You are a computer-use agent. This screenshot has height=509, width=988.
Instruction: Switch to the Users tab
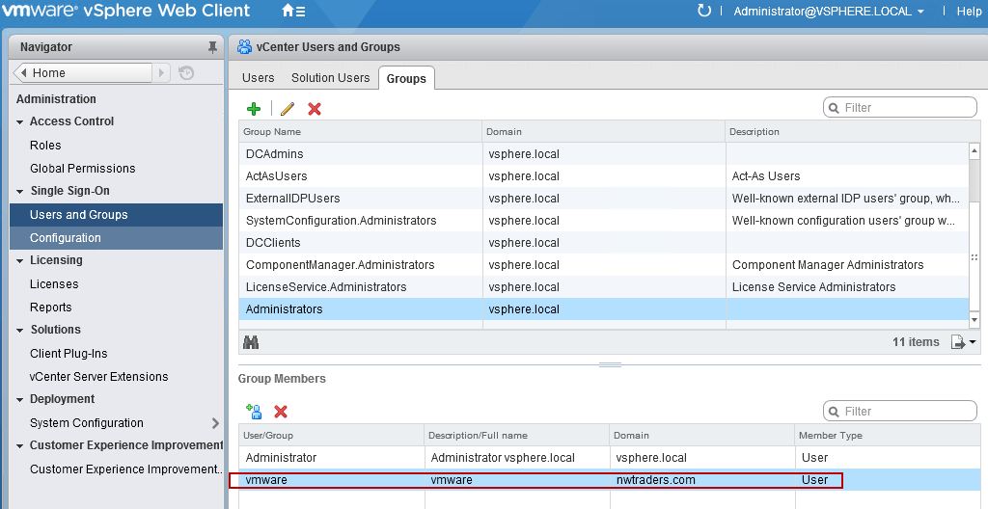[x=258, y=78]
